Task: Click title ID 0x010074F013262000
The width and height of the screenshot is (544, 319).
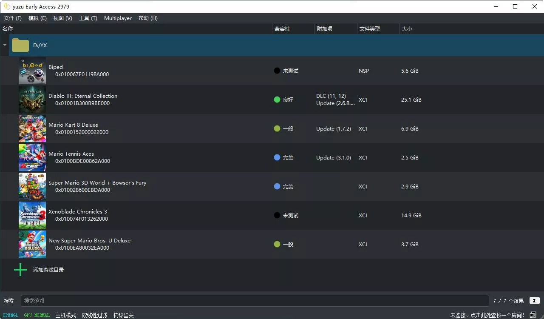Action: tap(82, 219)
